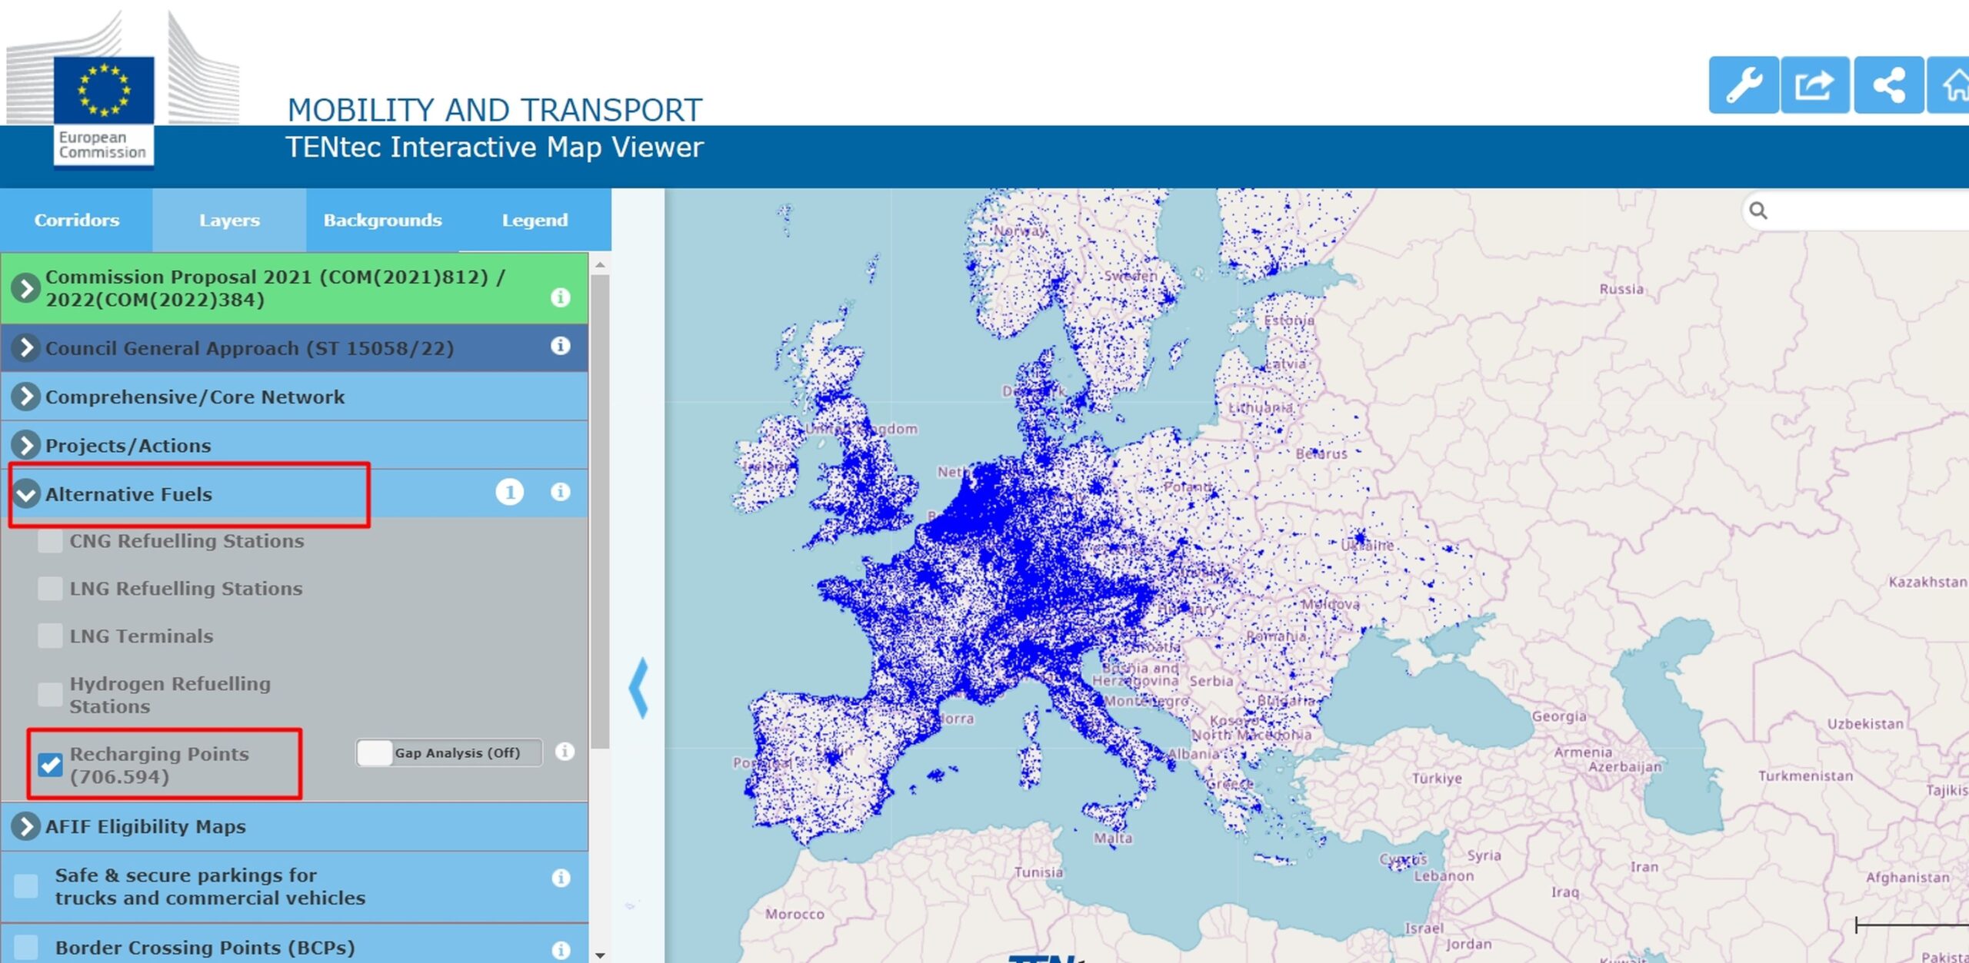Switch to the Corridors tab

point(77,220)
